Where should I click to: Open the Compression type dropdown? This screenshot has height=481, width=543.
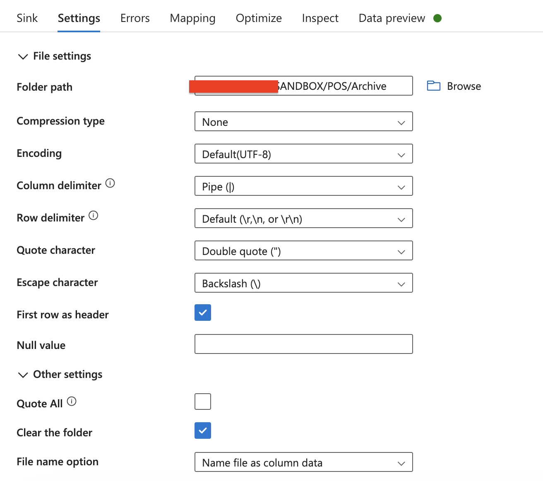tap(303, 122)
